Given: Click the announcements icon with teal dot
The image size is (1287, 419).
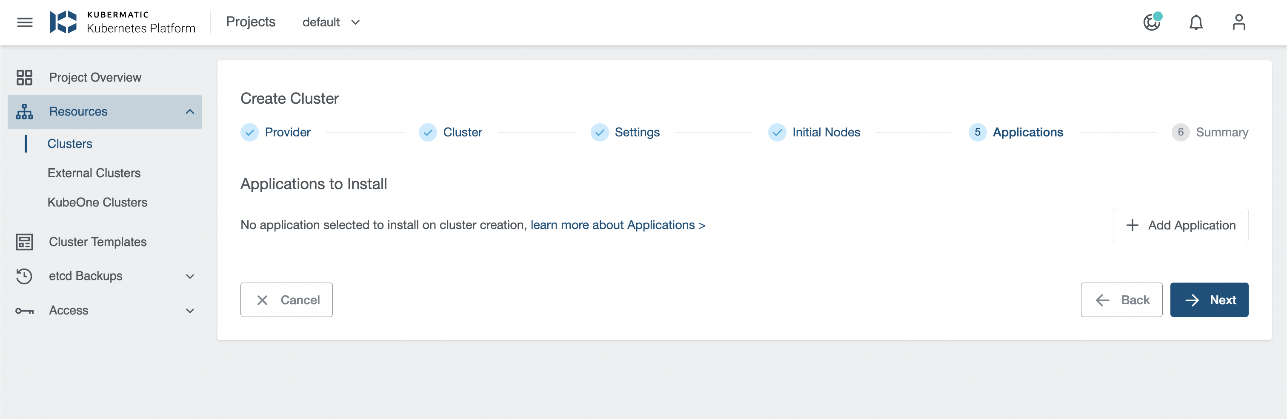Looking at the screenshot, I should [1152, 23].
